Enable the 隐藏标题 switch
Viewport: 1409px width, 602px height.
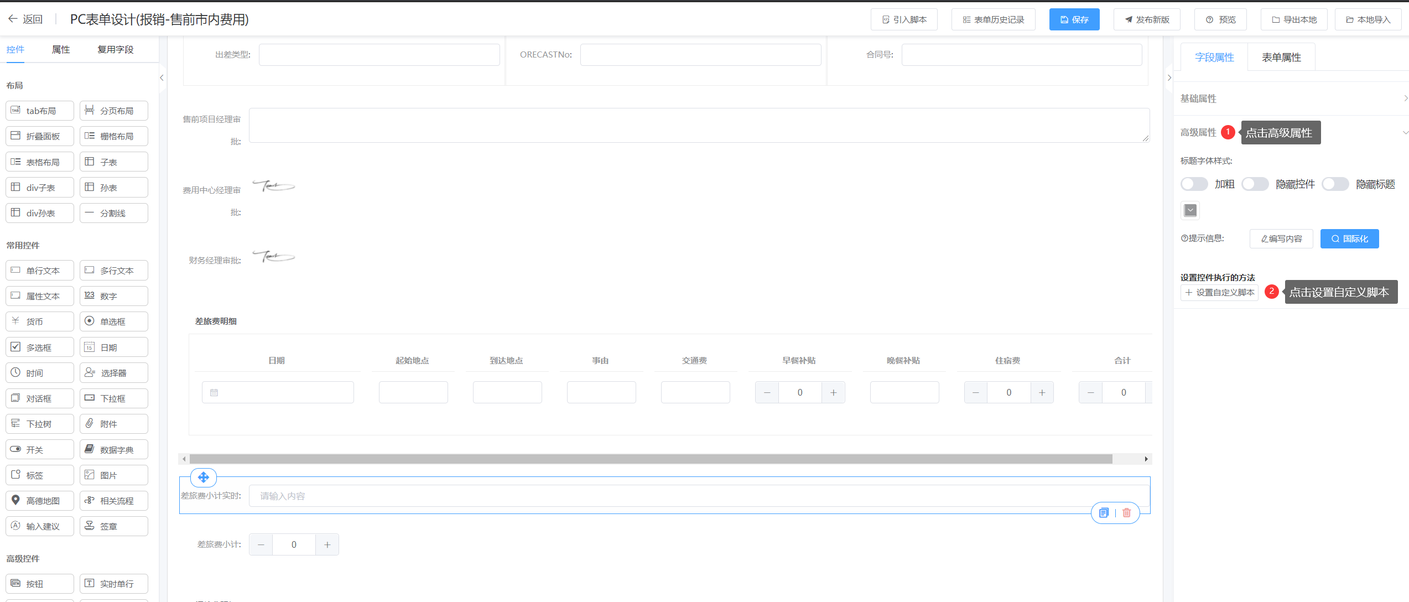pyautogui.click(x=1335, y=184)
